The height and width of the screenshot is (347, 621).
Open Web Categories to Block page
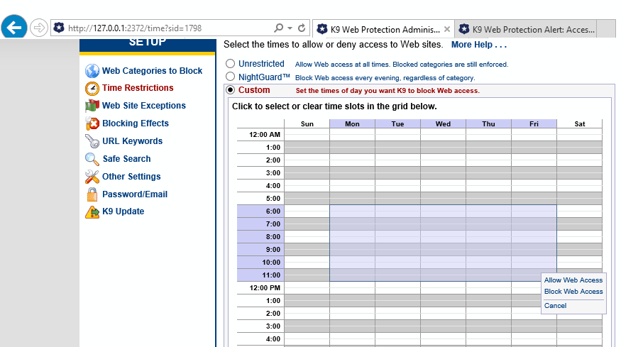[x=152, y=70]
